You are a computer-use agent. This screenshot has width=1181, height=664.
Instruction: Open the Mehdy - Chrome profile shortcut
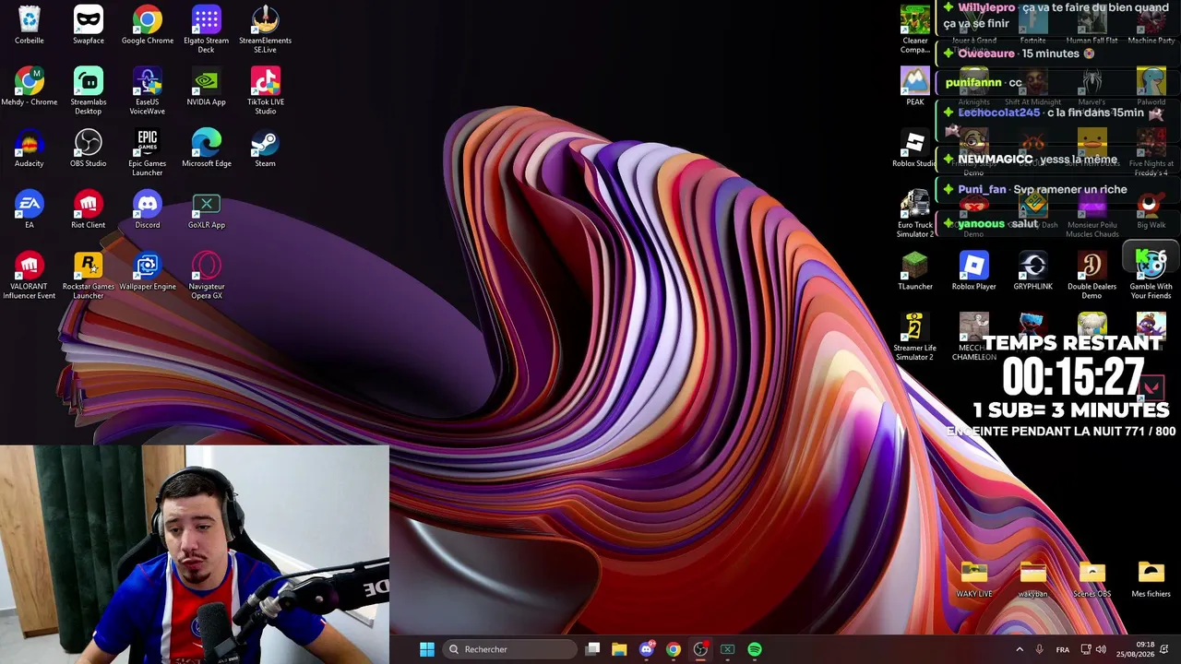click(30, 87)
